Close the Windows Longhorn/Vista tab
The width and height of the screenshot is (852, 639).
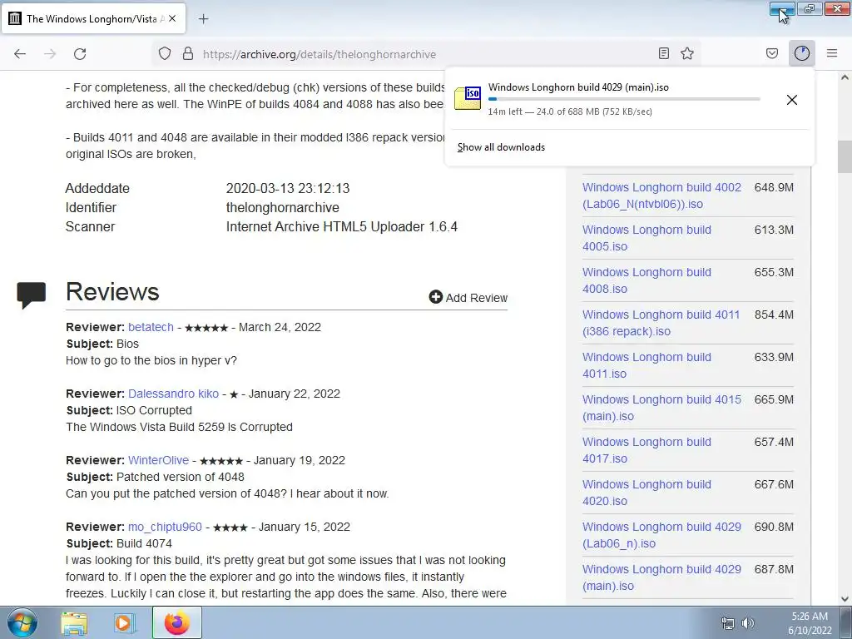172,18
